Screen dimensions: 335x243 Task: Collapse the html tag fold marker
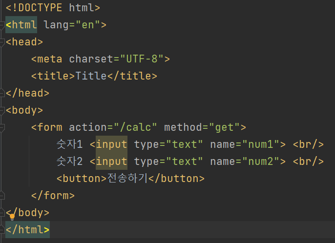click(x=2, y=25)
